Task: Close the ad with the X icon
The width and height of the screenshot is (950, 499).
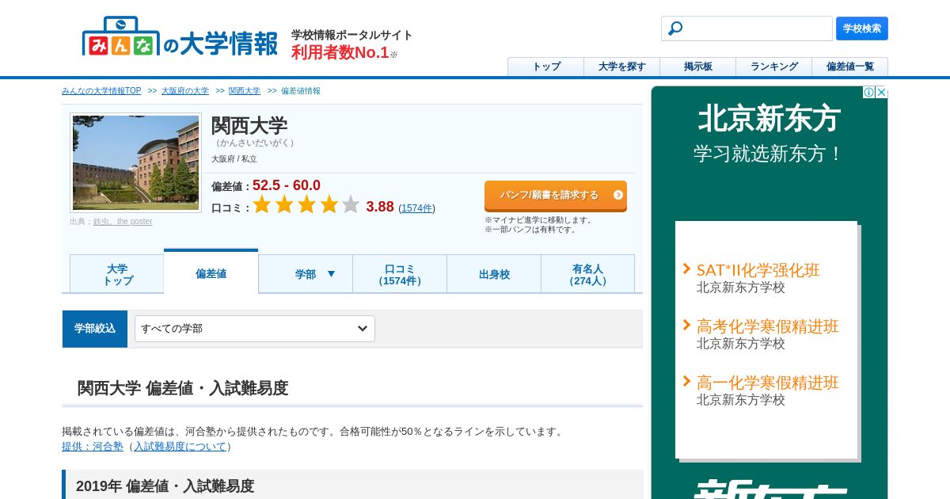Action: click(x=881, y=93)
